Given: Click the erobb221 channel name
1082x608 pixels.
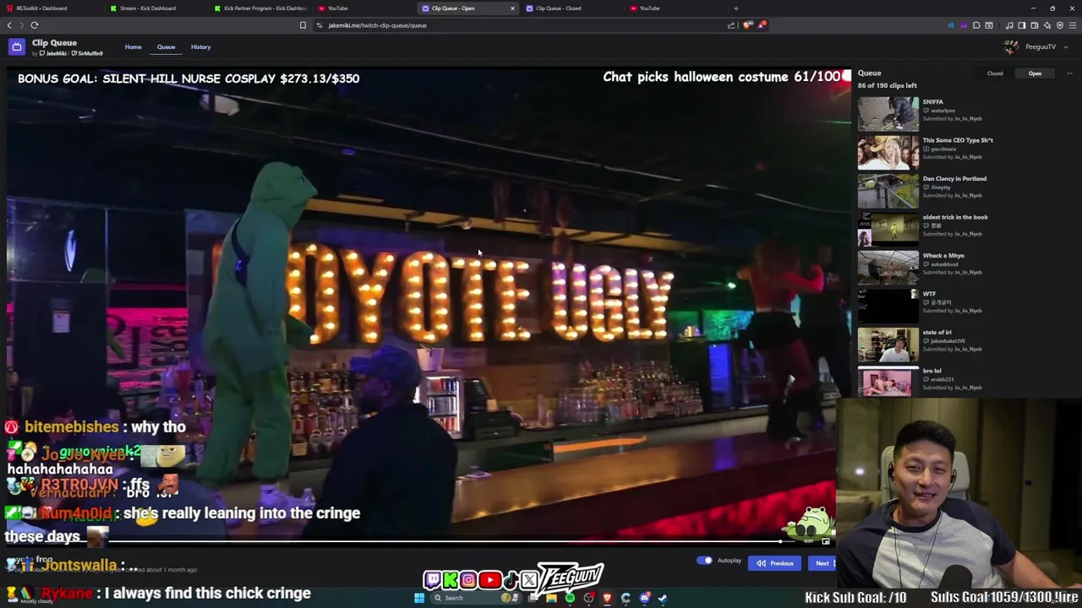Looking at the screenshot, I should click(942, 380).
